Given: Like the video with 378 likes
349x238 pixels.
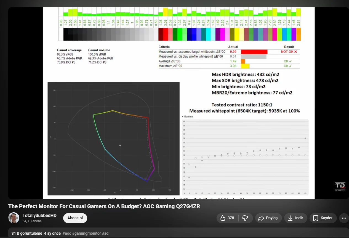Looking at the screenshot, I should [227, 218].
